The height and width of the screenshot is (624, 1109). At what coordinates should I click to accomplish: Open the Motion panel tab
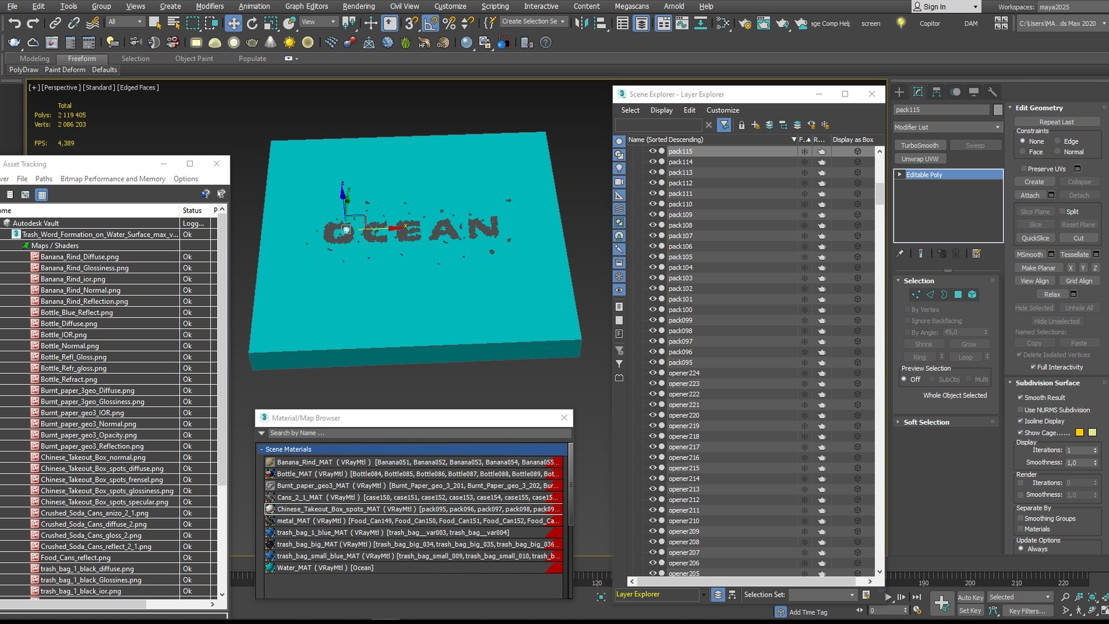[955, 92]
